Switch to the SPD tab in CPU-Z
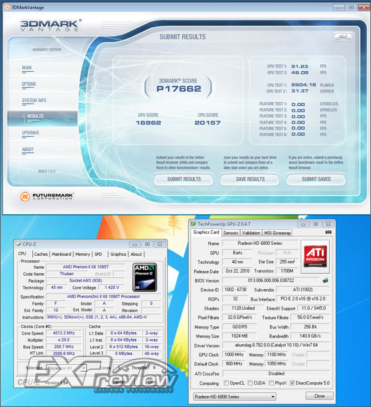371x407 pixels. (98, 254)
